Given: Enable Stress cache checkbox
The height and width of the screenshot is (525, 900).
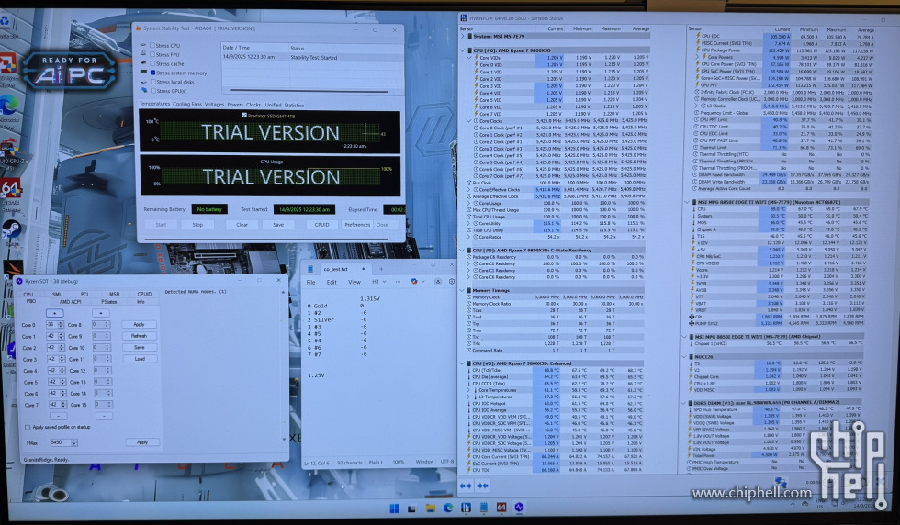Looking at the screenshot, I should point(152,63).
